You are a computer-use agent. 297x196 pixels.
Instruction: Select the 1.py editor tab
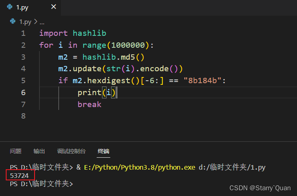(x=30, y=7)
